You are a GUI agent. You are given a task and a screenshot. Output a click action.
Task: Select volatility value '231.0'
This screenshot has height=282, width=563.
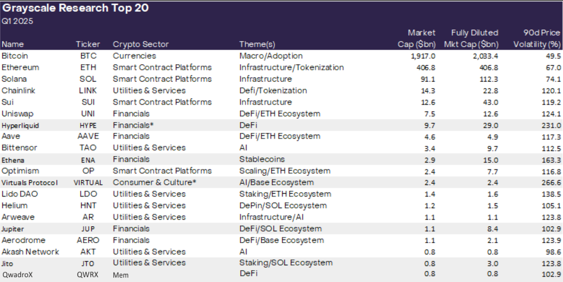pyautogui.click(x=552, y=125)
